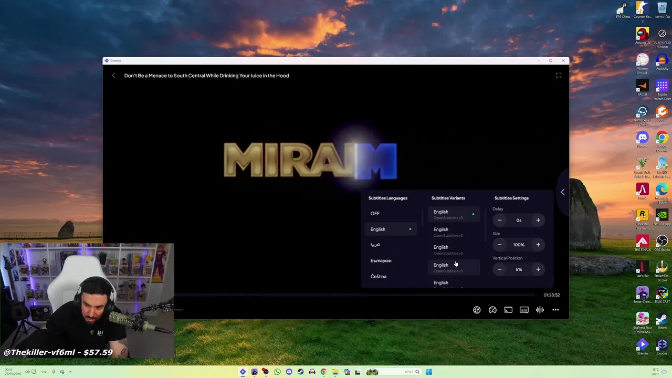
Task: Open the Among Us desktop shortcut
Action: click(x=643, y=35)
